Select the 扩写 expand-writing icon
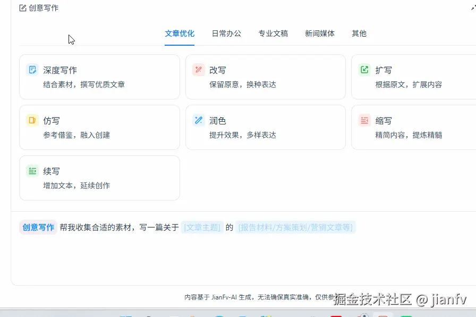 (x=364, y=69)
